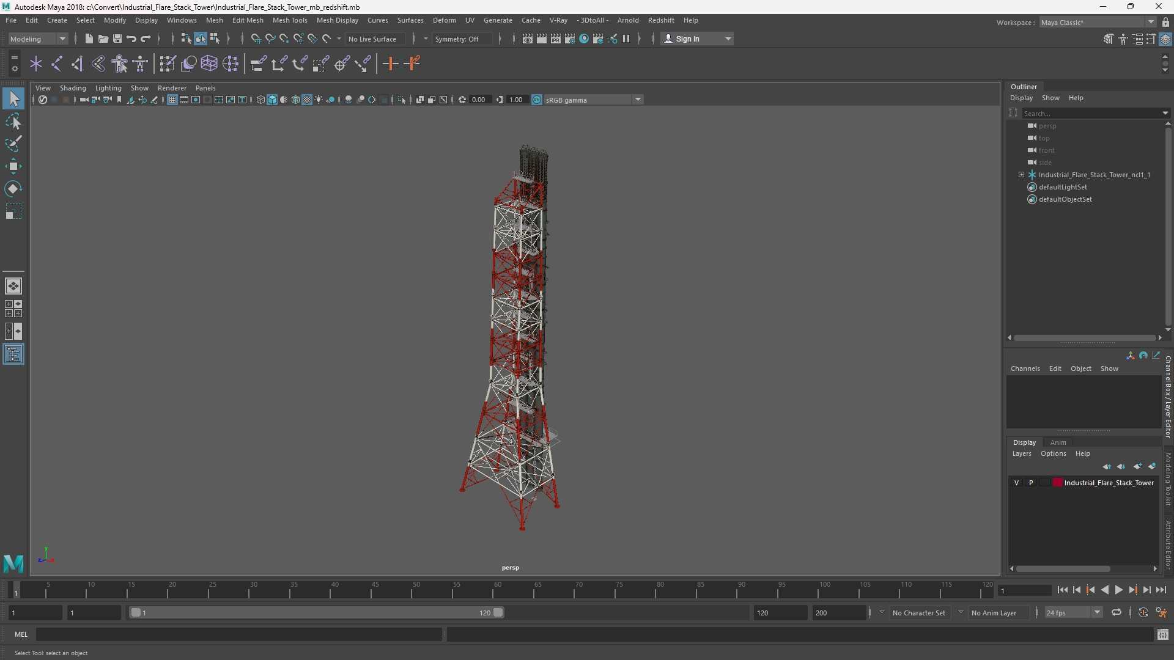This screenshot has height=660, width=1174.
Task: Activate the Lasso Select tool
Action: click(13, 121)
